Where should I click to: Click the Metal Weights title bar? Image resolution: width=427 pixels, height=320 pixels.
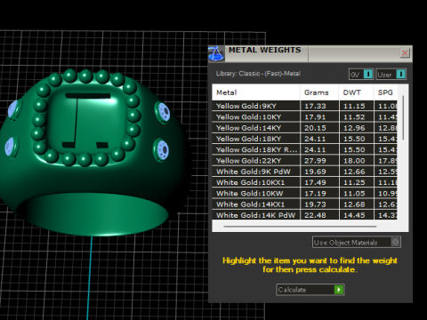311,53
